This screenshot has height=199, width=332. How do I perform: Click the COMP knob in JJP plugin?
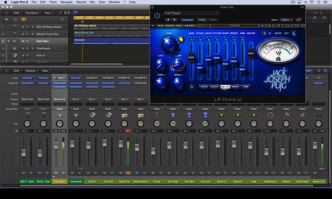coord(178,64)
